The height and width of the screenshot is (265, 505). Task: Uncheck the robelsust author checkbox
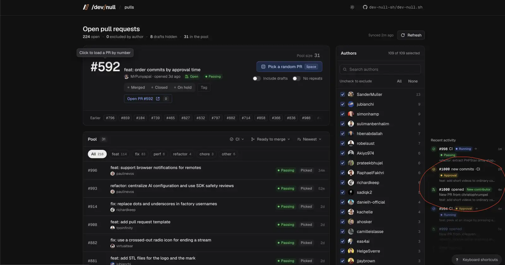pos(342,143)
